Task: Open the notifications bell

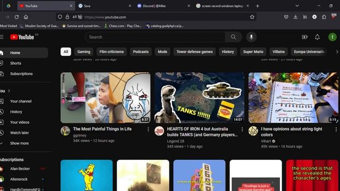Action: [x=317, y=37]
